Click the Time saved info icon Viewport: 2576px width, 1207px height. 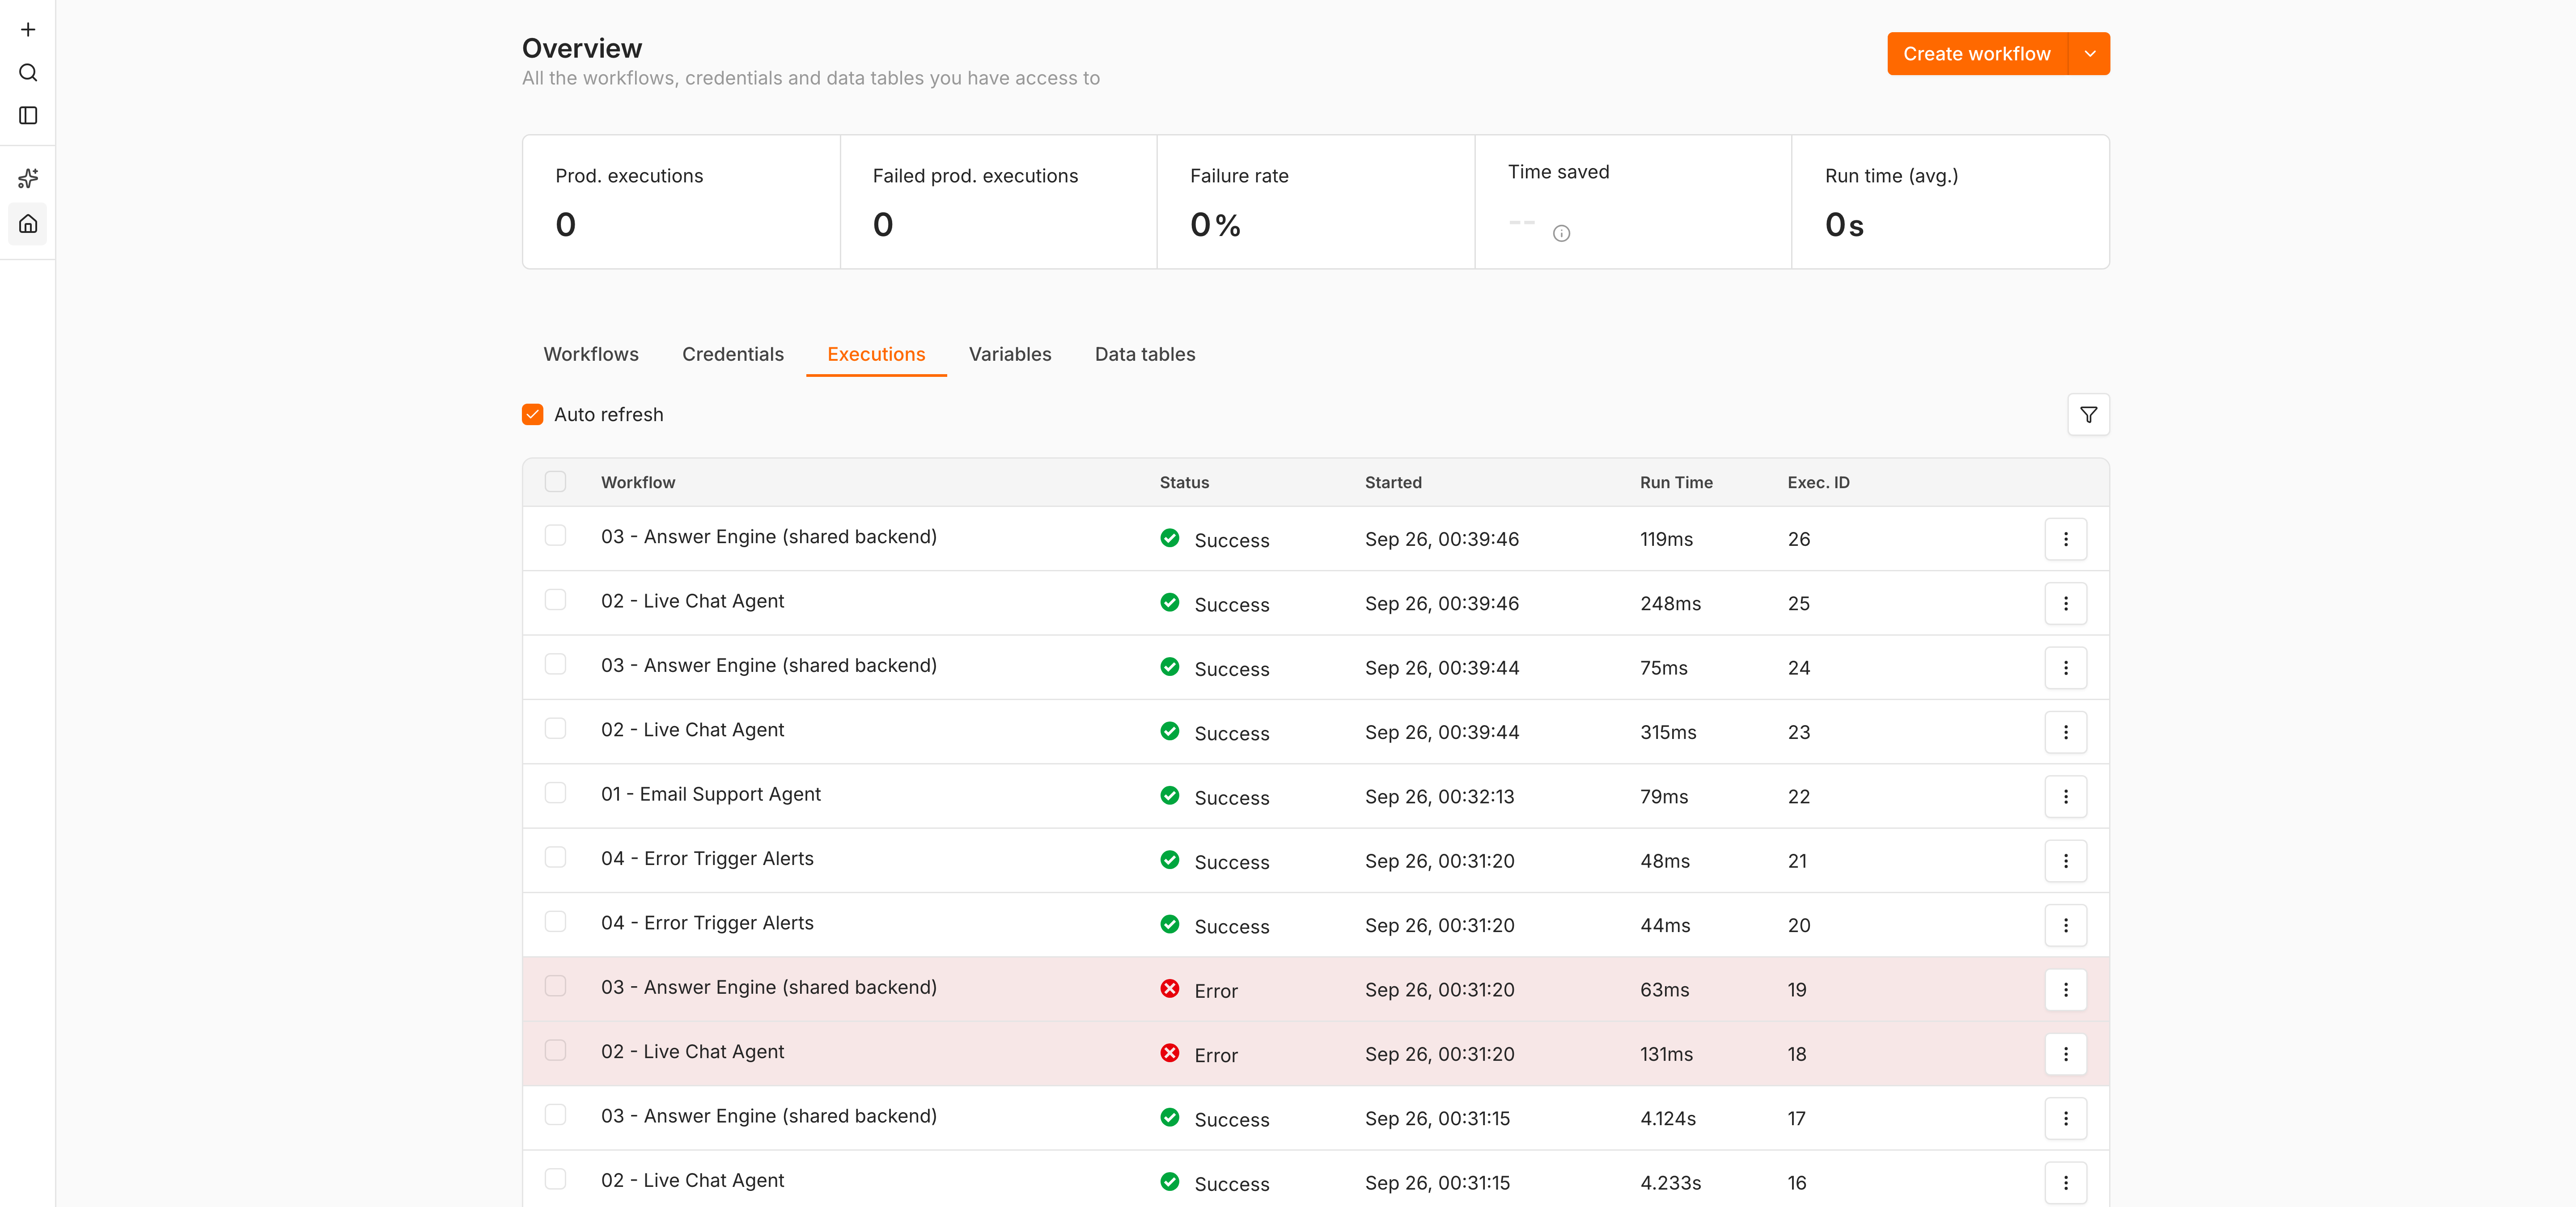tap(1561, 234)
